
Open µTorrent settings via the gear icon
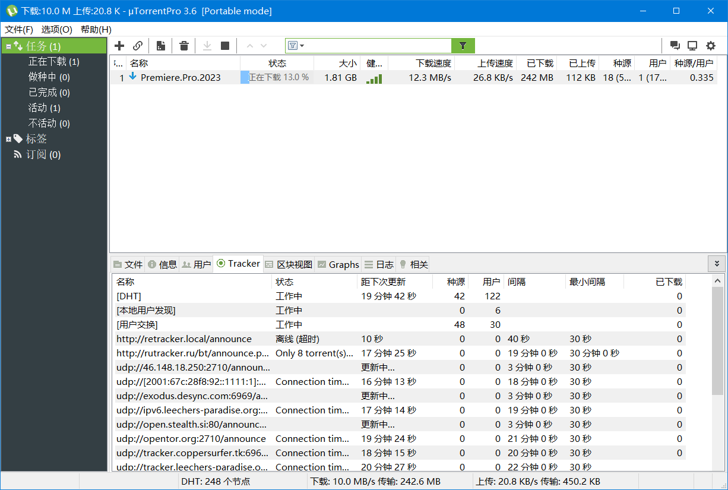tap(711, 45)
